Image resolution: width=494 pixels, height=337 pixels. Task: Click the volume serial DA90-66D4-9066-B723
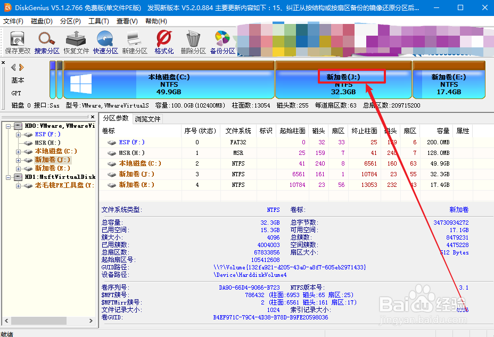click(249, 287)
